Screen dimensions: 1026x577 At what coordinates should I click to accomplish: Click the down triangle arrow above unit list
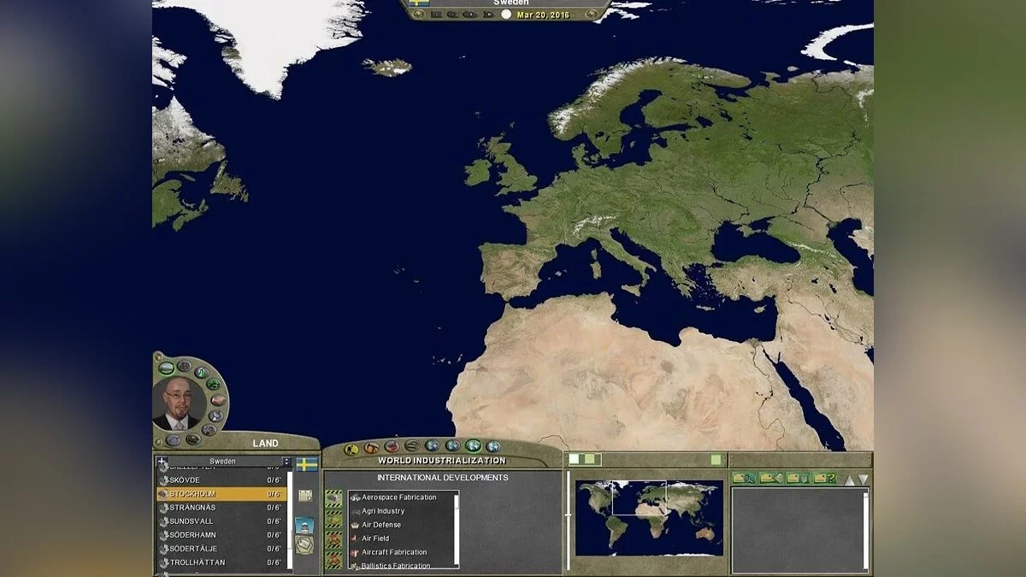tap(863, 479)
